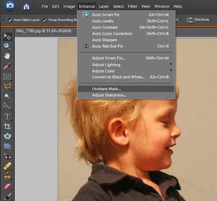Select the Hand tool
The image size is (217, 201).
pos(7,56)
